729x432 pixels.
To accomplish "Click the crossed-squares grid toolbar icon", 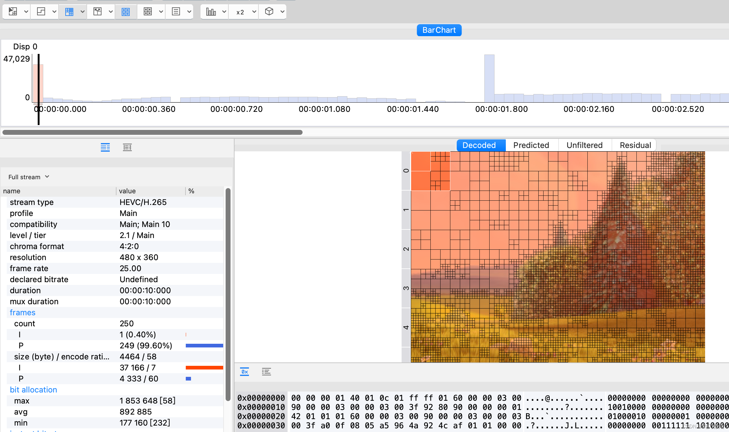I will coord(148,12).
